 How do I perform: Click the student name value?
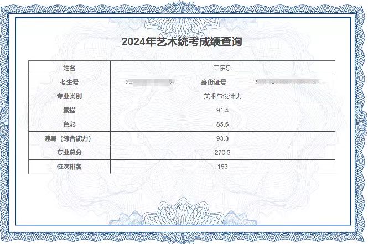[x=222, y=68]
